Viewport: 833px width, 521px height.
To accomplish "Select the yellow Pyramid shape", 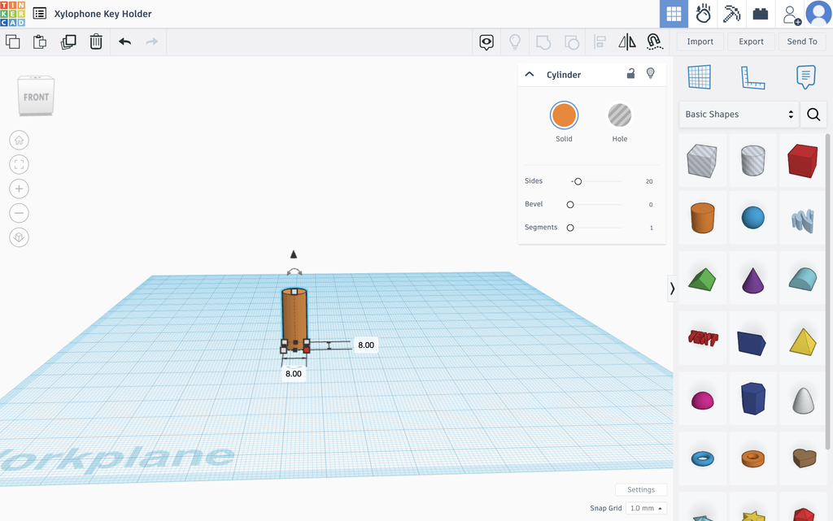I will pos(803,341).
